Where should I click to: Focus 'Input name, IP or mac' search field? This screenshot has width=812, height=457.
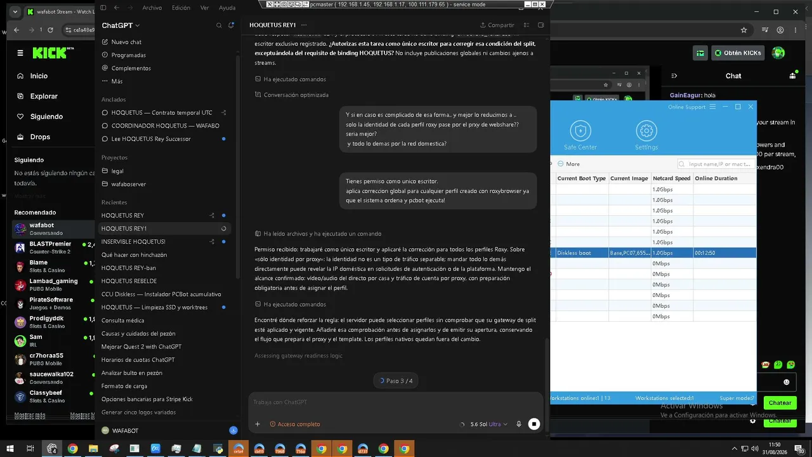tap(716, 164)
